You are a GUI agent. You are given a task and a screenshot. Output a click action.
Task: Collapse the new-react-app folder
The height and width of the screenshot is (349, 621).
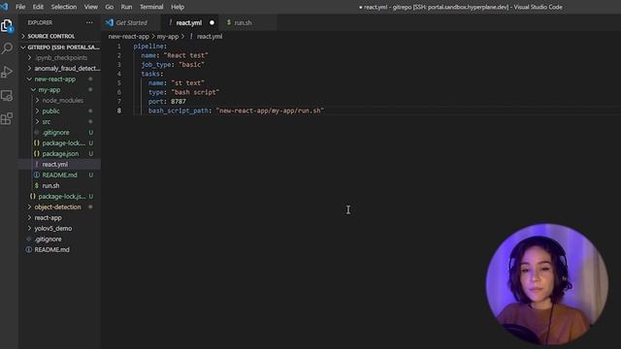(x=59, y=79)
